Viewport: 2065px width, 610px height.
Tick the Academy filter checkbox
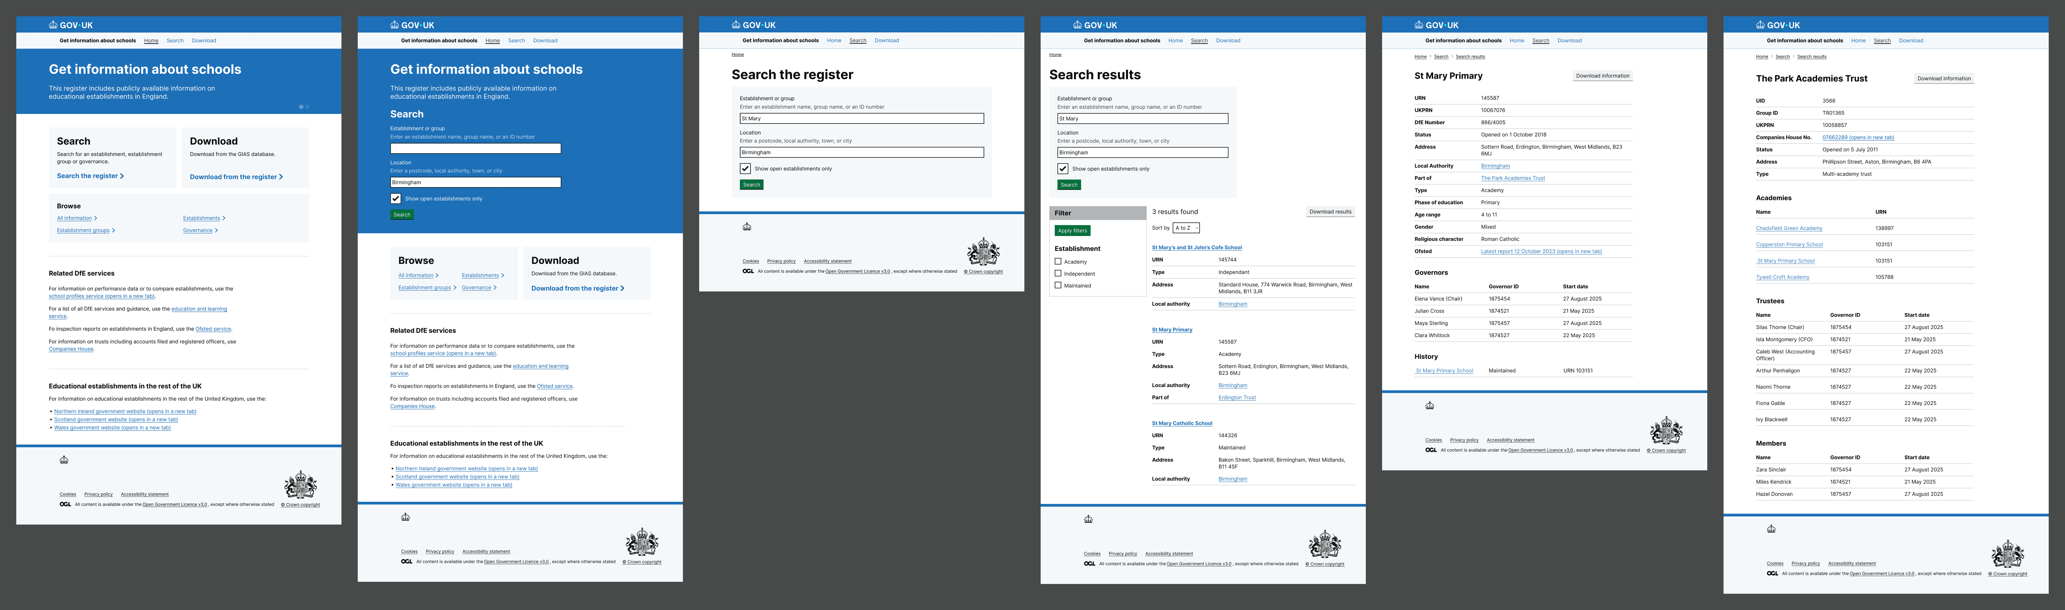coord(1058,261)
